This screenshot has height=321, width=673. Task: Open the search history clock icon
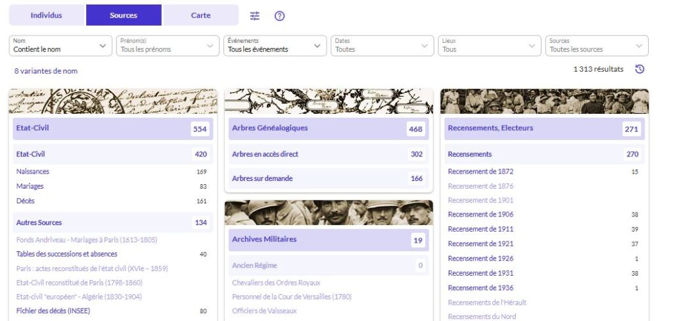pos(639,69)
